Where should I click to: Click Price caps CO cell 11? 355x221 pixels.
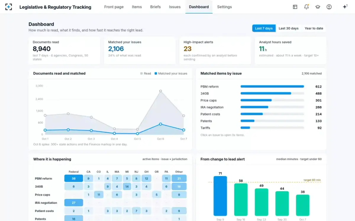[x=99, y=194]
